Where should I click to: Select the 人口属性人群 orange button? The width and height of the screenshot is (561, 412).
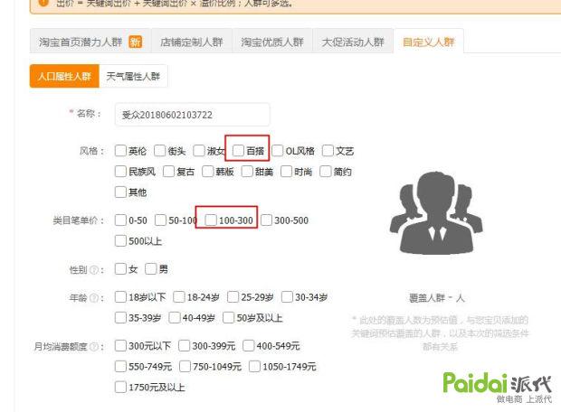coord(64,78)
